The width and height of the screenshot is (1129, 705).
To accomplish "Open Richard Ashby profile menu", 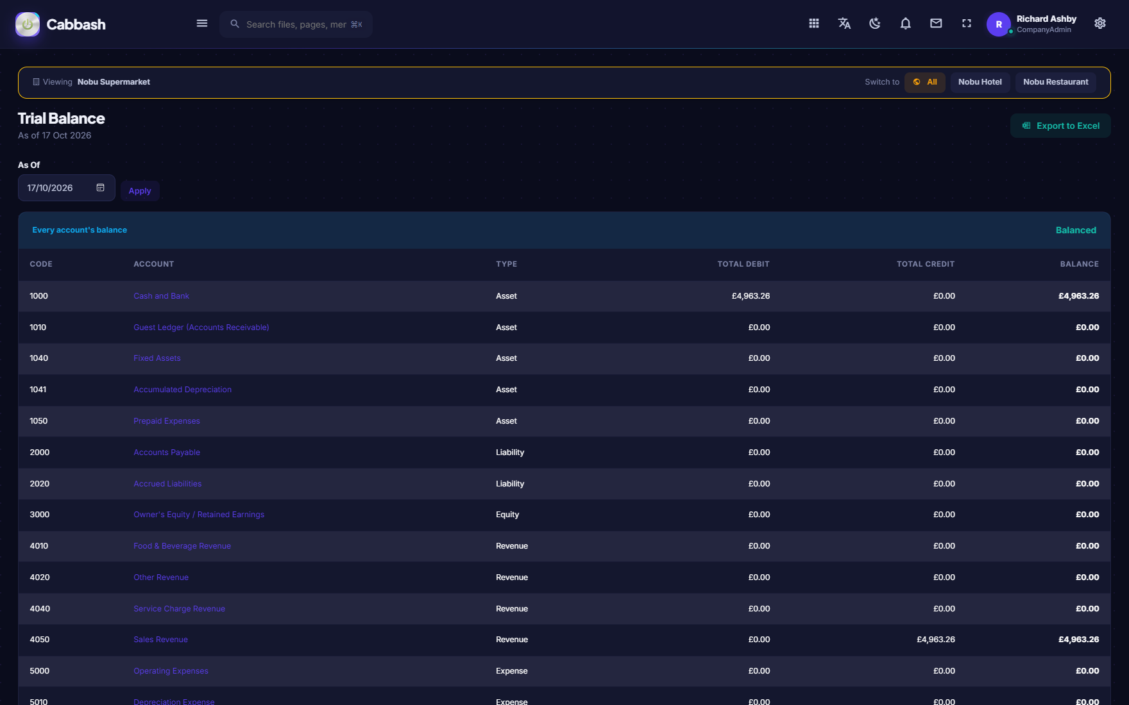I will point(1031,24).
